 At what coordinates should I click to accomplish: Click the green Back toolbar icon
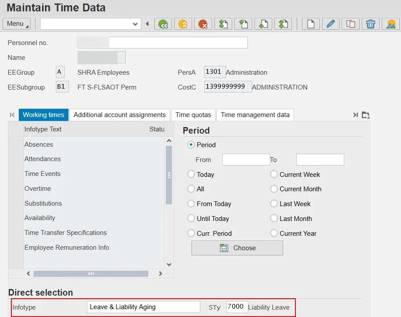(x=163, y=24)
